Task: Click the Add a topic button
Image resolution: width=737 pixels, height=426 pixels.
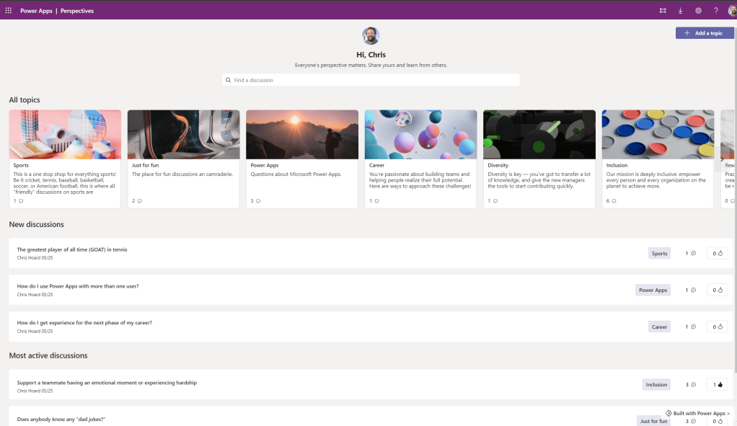Action: [x=704, y=33]
